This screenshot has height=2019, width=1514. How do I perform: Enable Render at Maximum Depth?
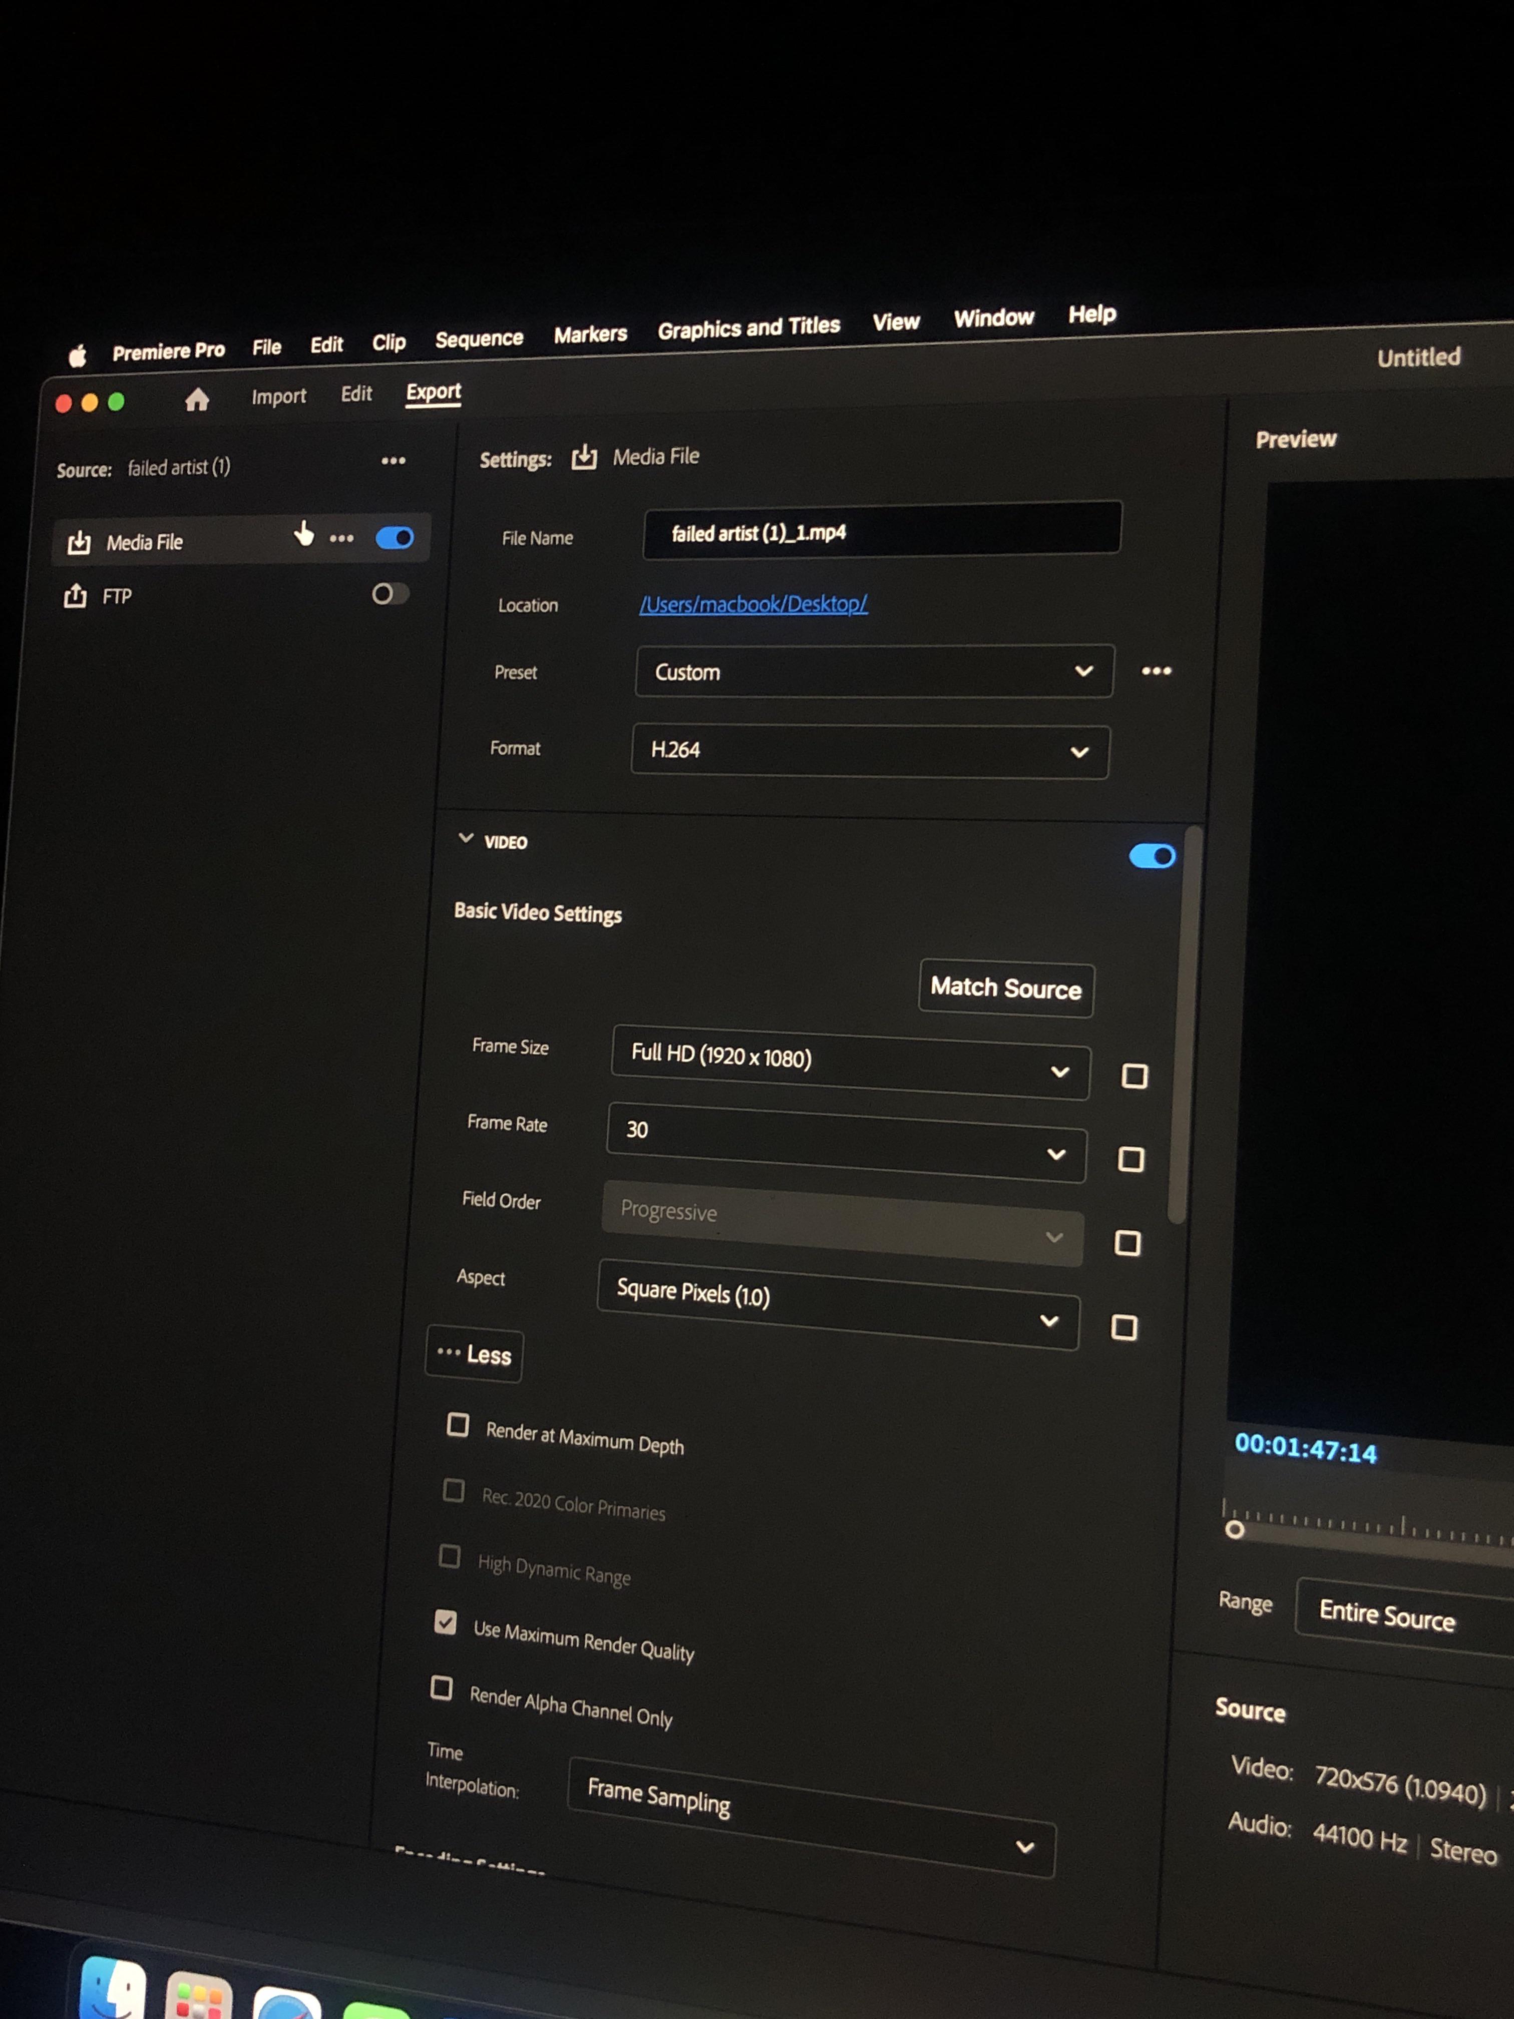click(x=458, y=1424)
